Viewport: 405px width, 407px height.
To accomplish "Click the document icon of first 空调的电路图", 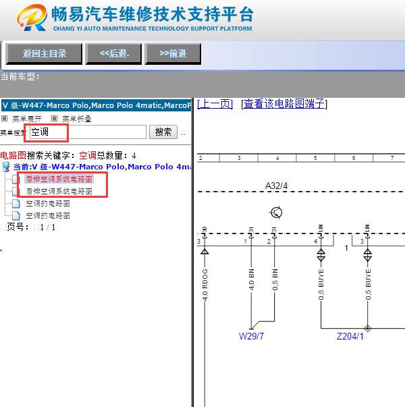I will (16, 204).
